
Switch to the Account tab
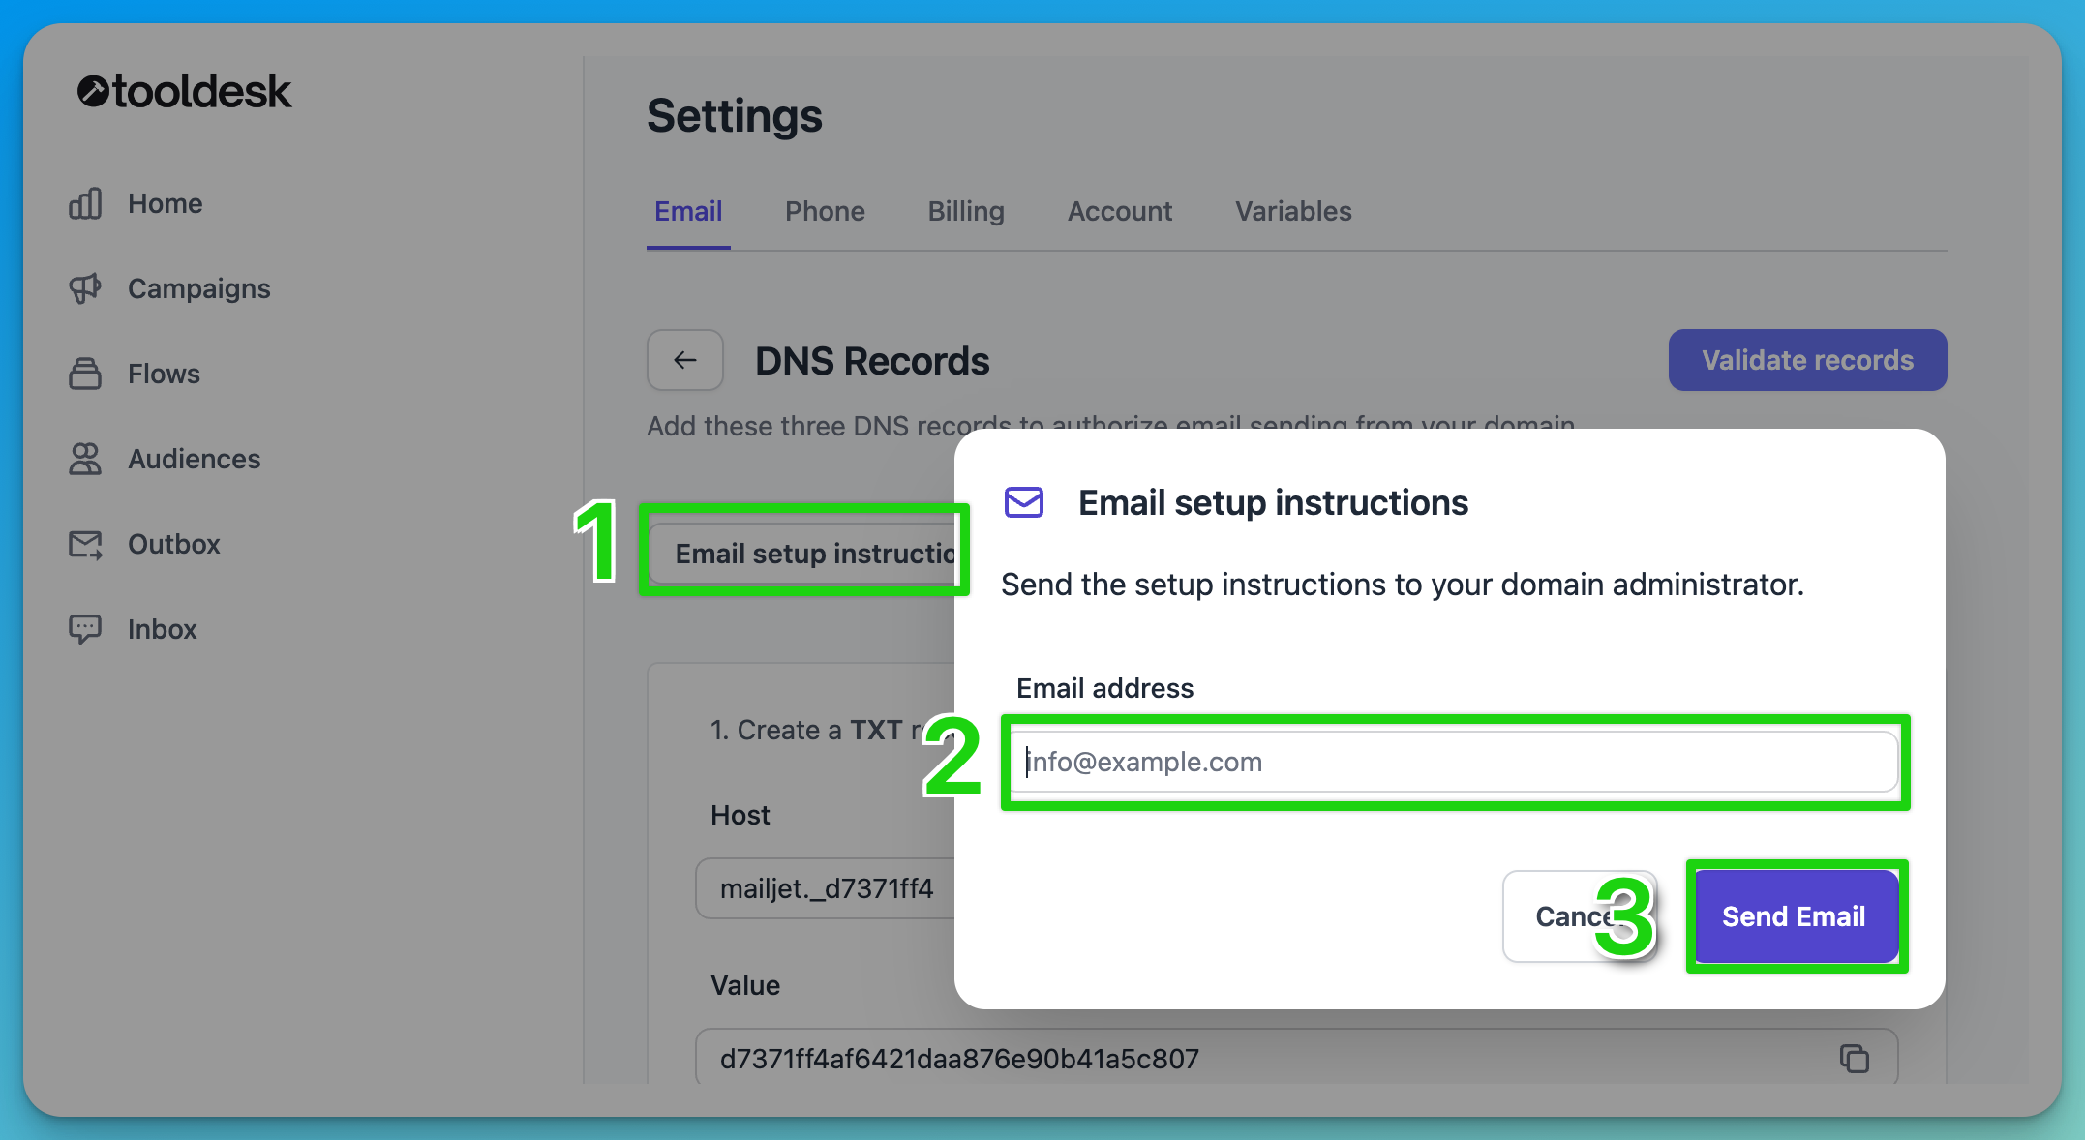tap(1120, 211)
